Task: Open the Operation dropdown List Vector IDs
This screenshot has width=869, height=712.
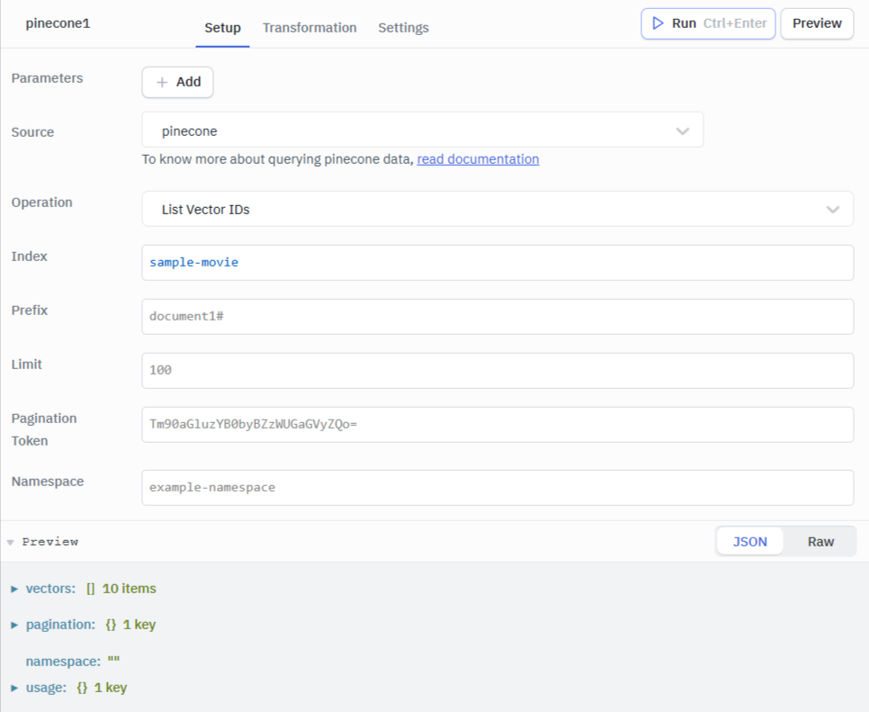Action: 497,209
